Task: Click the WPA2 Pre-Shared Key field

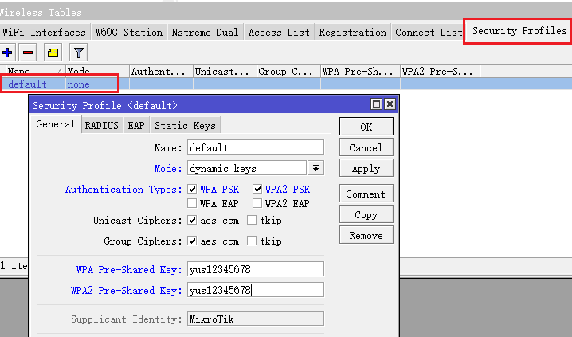Action: (255, 291)
